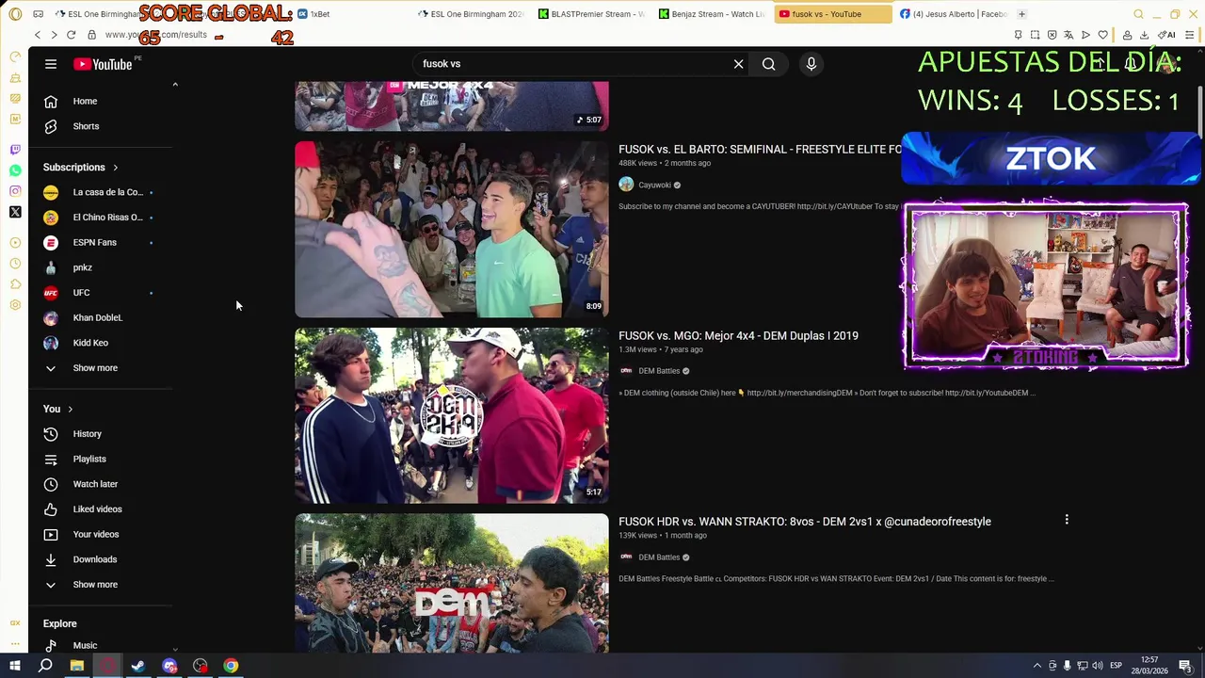Go forward in browser history

tap(54, 35)
